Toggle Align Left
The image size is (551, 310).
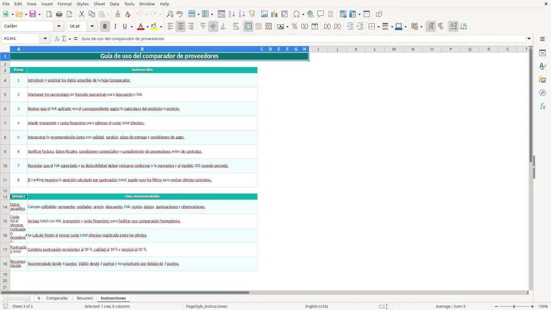pos(170,27)
